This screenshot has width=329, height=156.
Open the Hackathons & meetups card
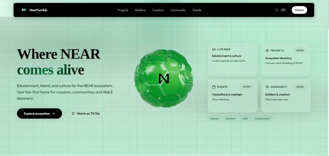[x=233, y=96]
